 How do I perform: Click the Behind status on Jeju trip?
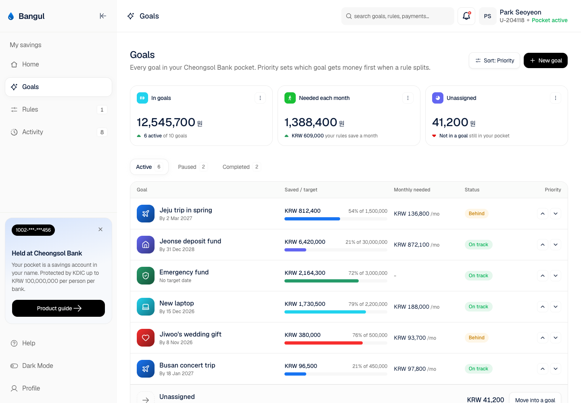(x=477, y=214)
